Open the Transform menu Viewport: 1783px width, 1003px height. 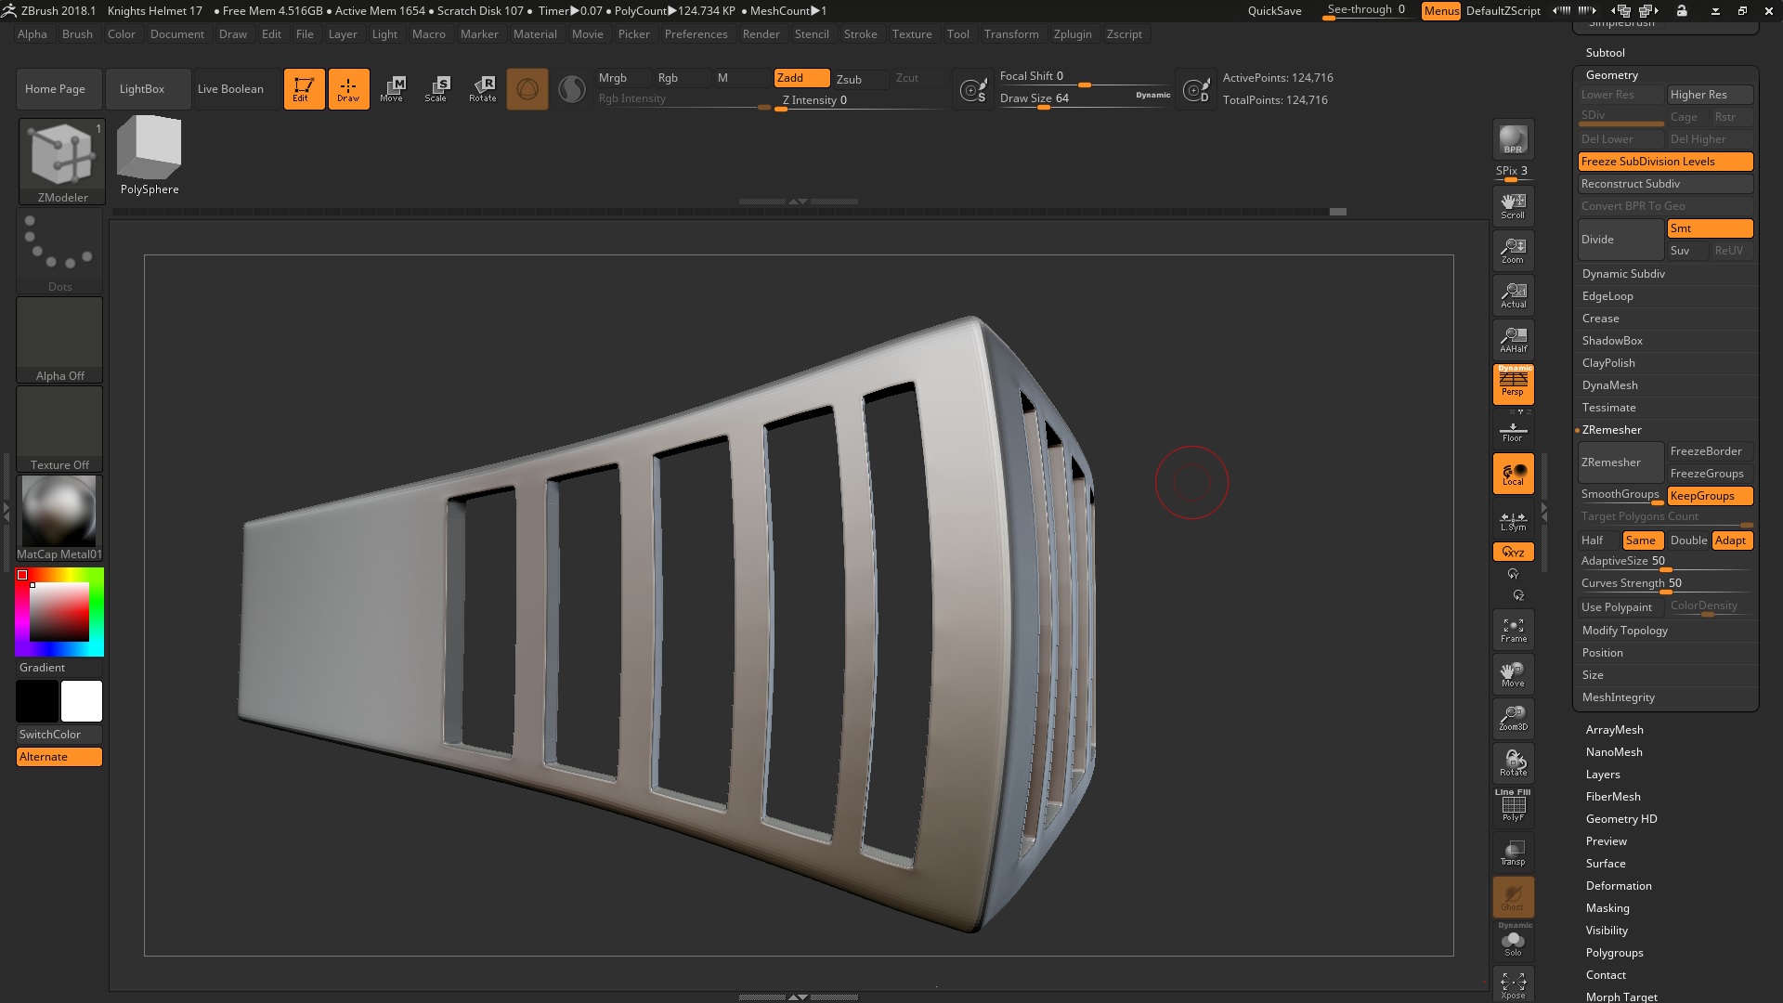click(1011, 34)
